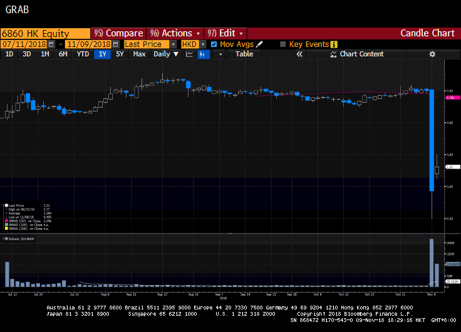Enable the Key Events checkbox
The image size is (461, 332).
283,44
